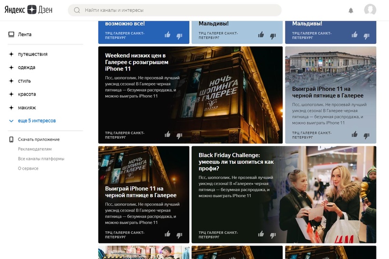The image size is (389, 259).
Task: Open channel name on 'Weekend низких цен' card
Action: coord(124,135)
